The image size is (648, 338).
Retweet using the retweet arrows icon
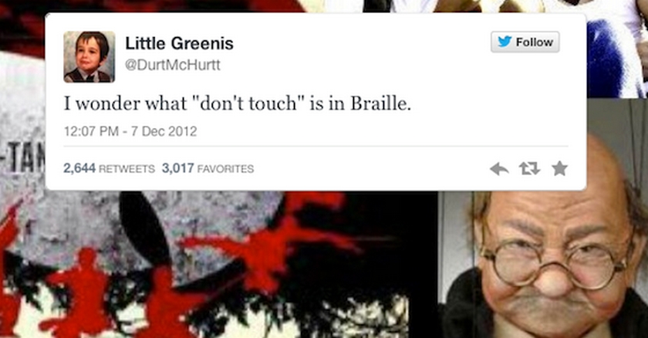529,168
